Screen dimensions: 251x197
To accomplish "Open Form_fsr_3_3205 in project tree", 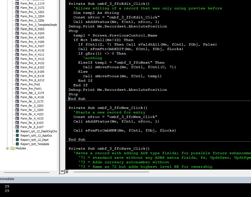I will 32,110.
